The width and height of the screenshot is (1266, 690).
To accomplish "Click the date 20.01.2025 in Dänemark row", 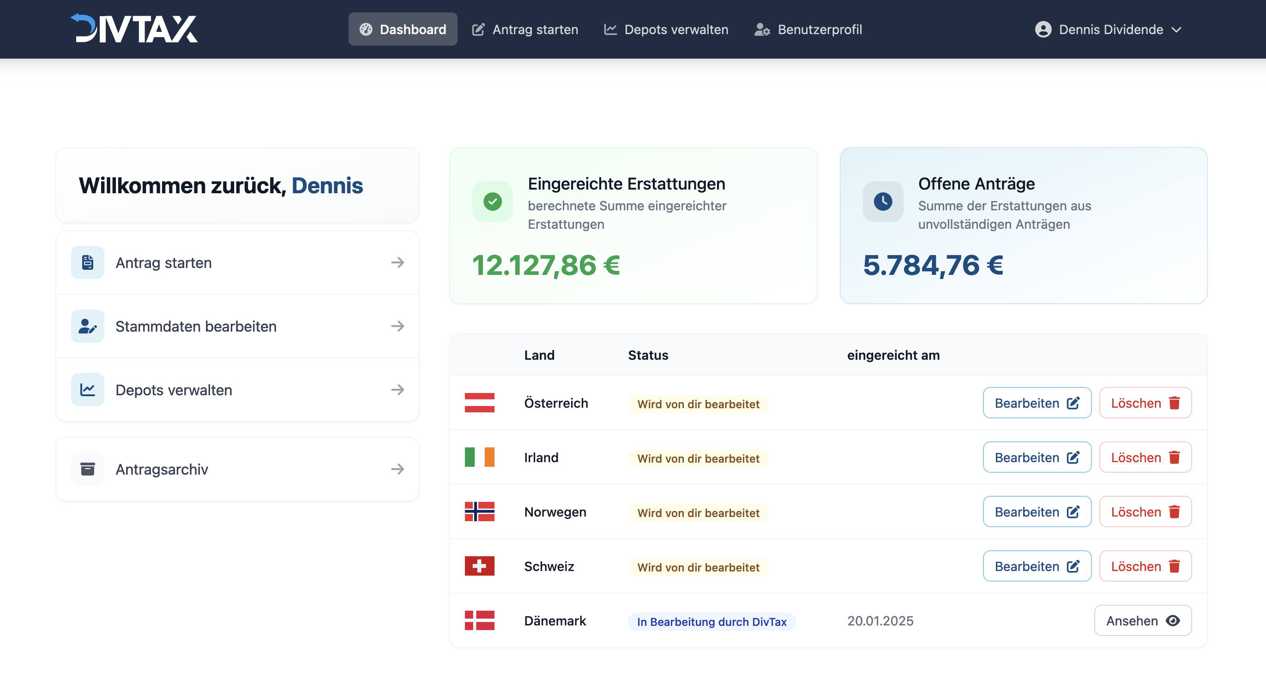I will click(x=880, y=621).
